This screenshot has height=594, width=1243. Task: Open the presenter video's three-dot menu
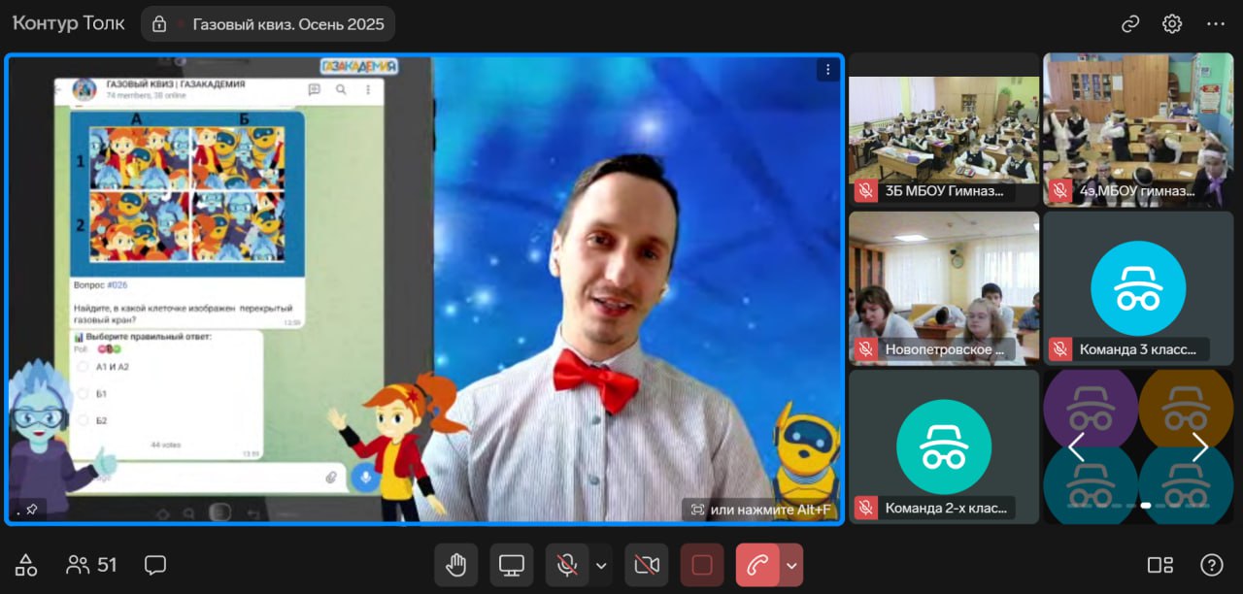(827, 70)
